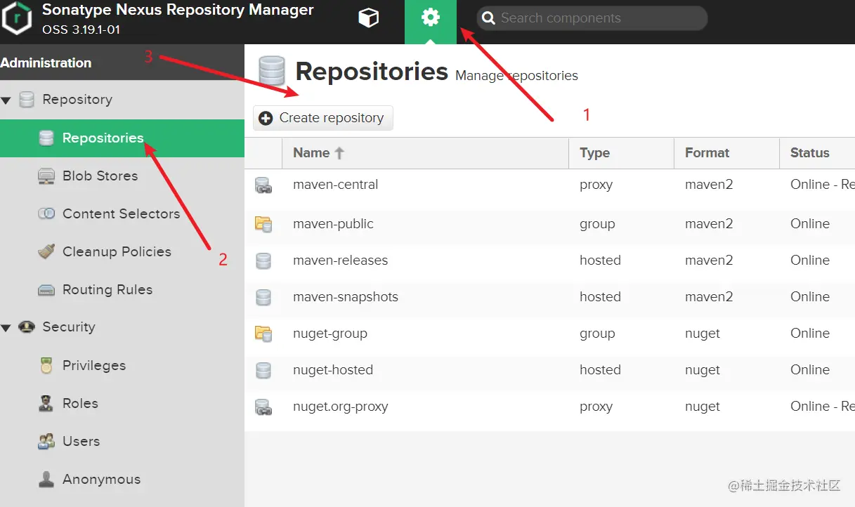Screen dimensions: 855x507
Task: Click the Create repository button
Action: (x=323, y=118)
